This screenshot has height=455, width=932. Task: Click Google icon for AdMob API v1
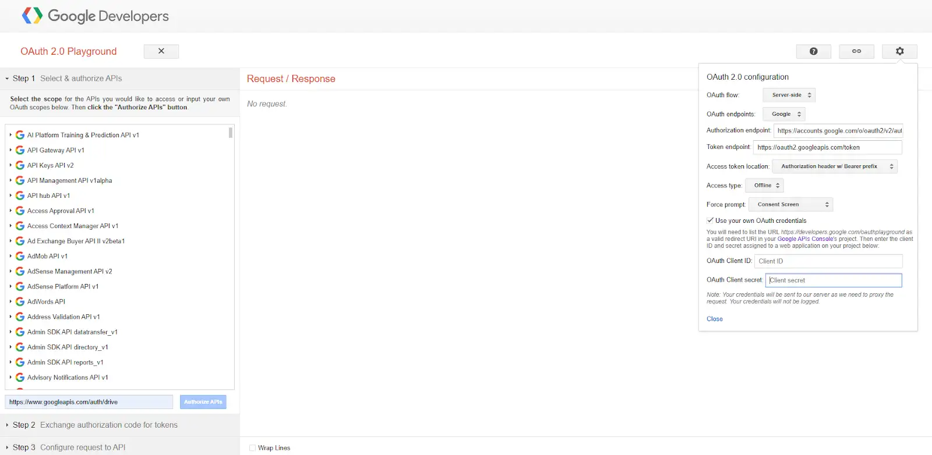coord(20,256)
